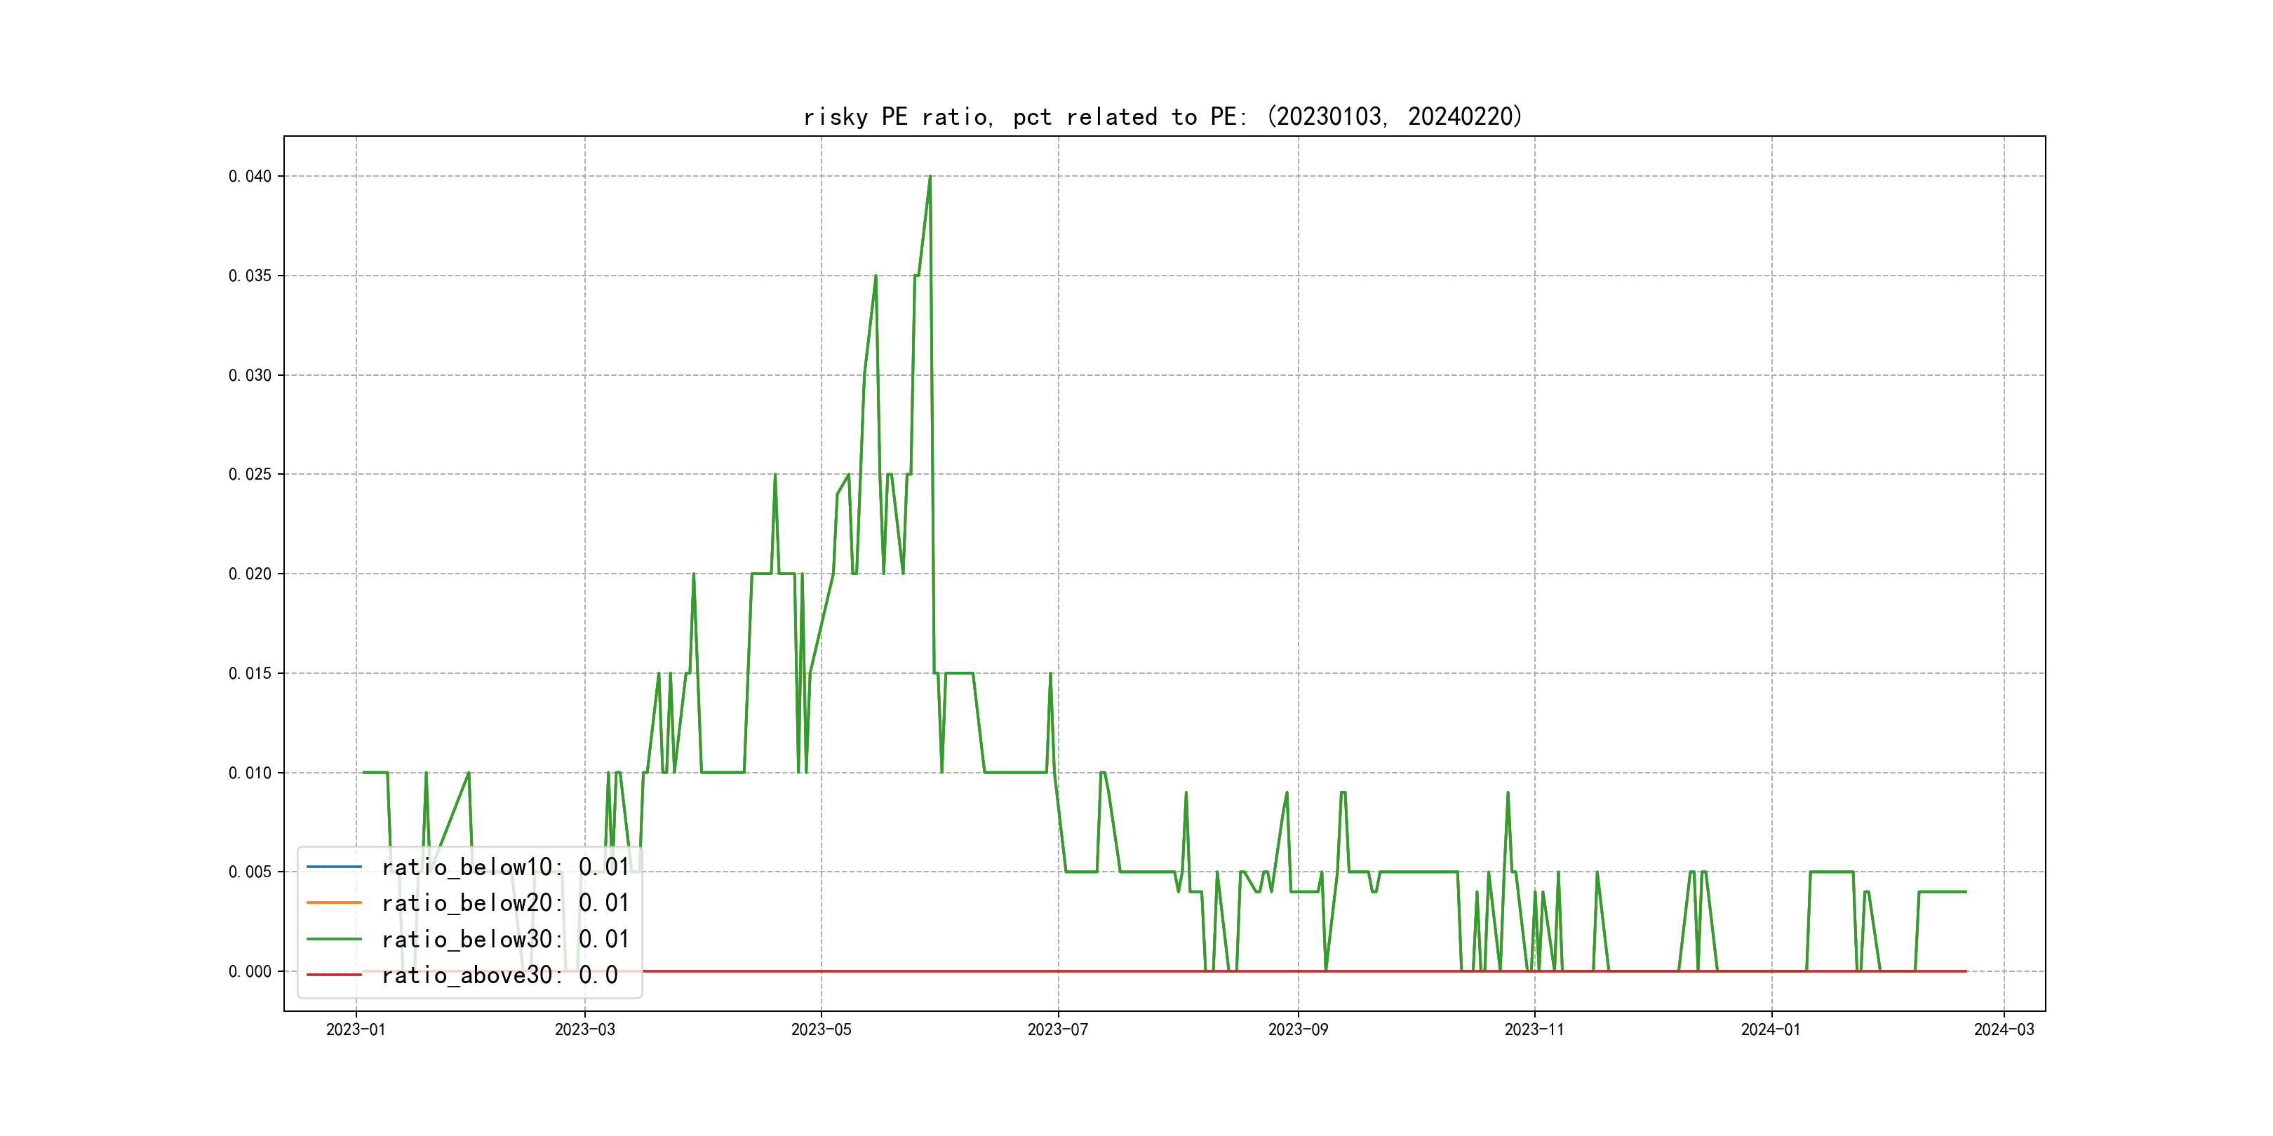Click the 2023-05 x-axis tick label

tap(821, 1029)
